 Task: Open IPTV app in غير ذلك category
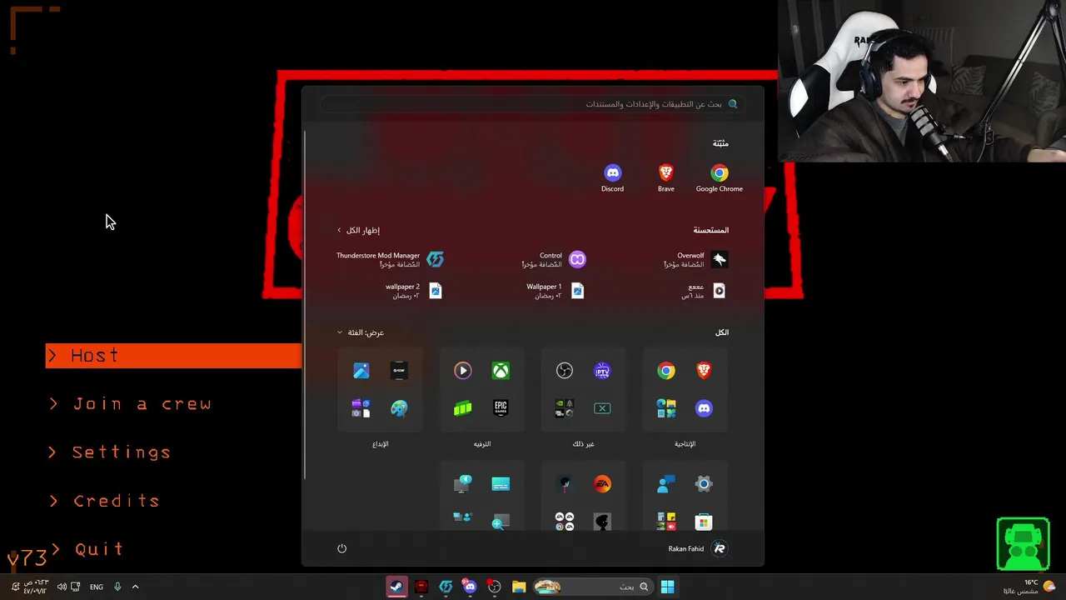click(602, 371)
